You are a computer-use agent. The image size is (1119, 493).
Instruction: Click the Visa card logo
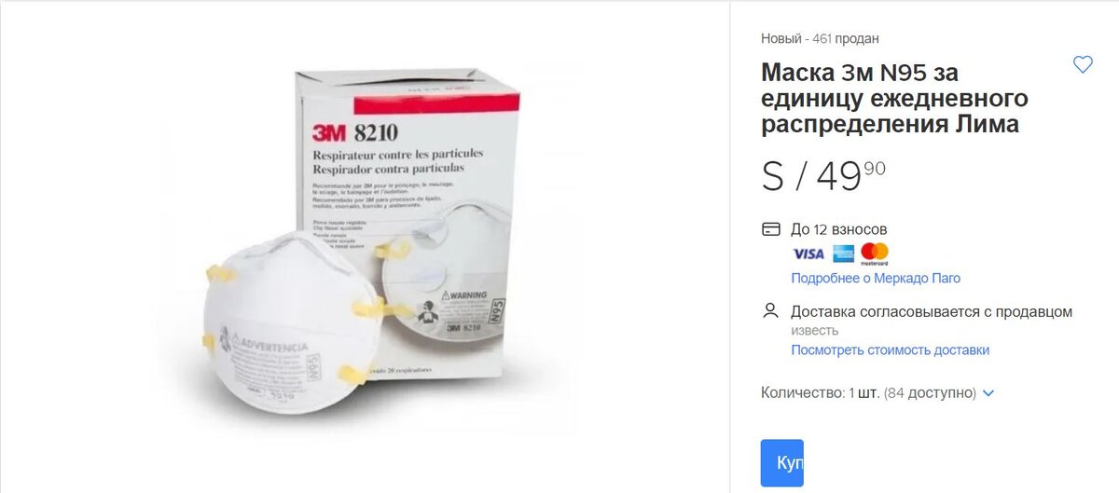(808, 253)
